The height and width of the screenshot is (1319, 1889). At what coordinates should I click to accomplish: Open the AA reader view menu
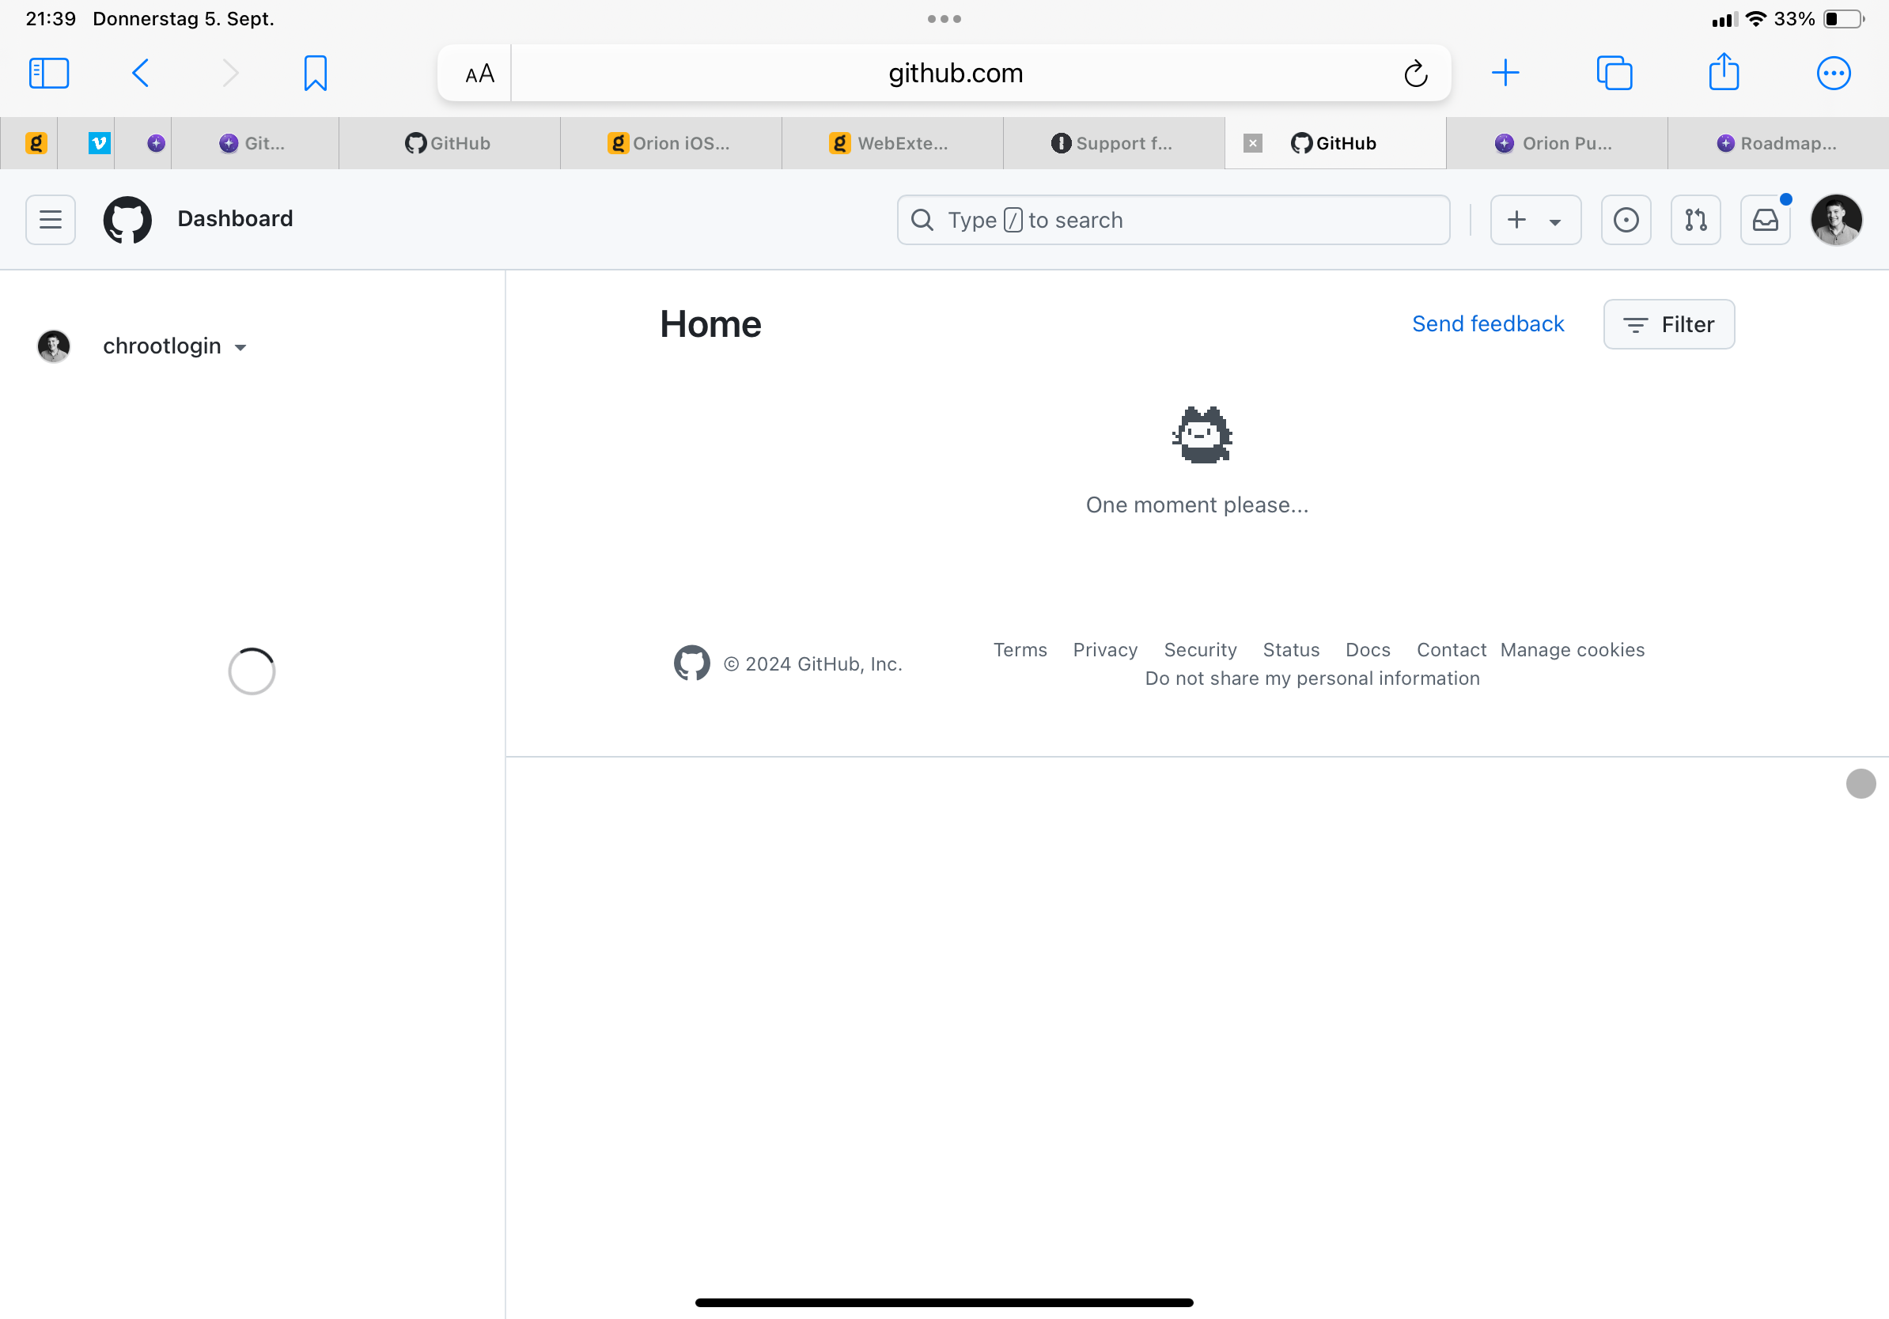[479, 74]
